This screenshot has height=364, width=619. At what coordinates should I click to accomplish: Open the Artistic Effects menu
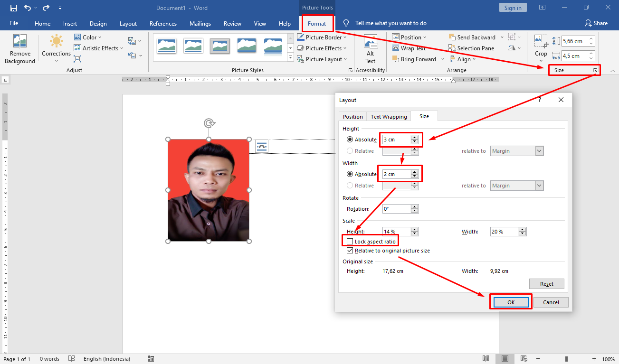tap(98, 48)
